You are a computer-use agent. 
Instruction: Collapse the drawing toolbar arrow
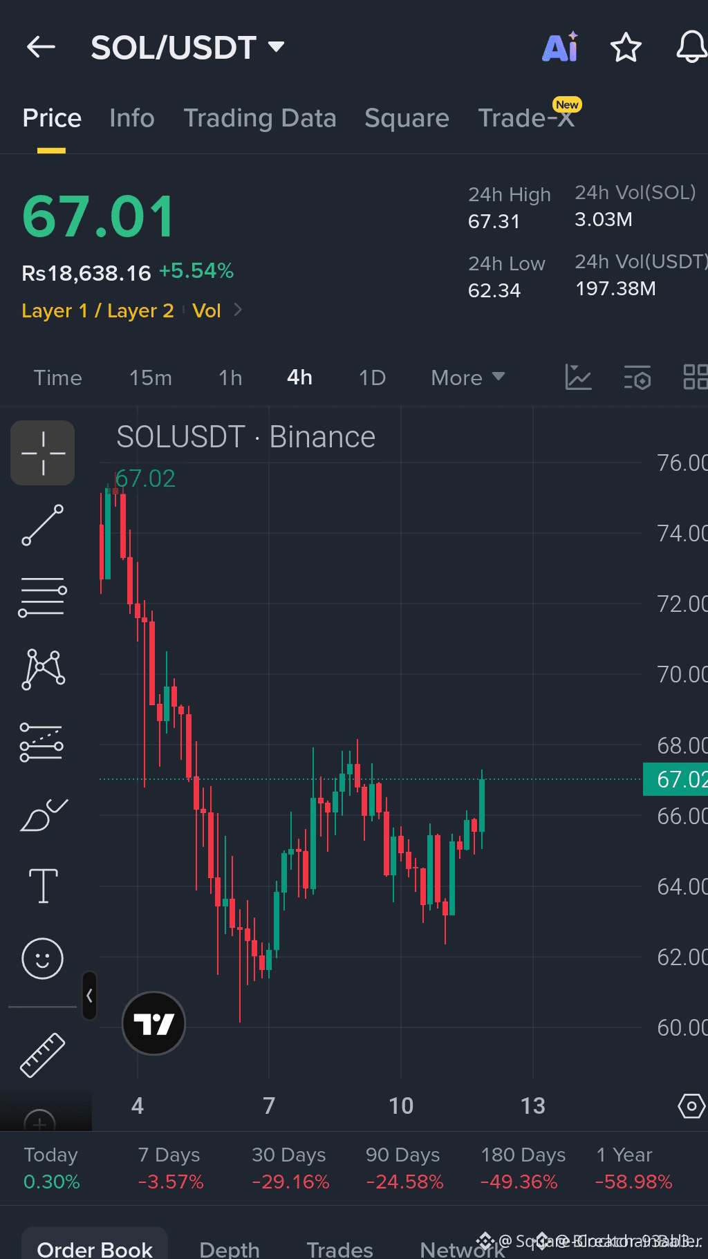point(89,996)
